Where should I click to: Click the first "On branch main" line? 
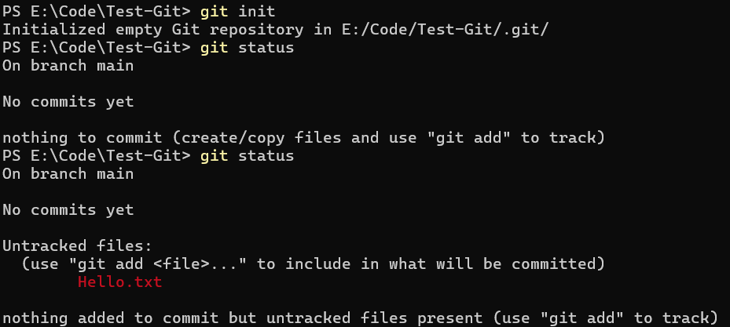click(x=68, y=66)
